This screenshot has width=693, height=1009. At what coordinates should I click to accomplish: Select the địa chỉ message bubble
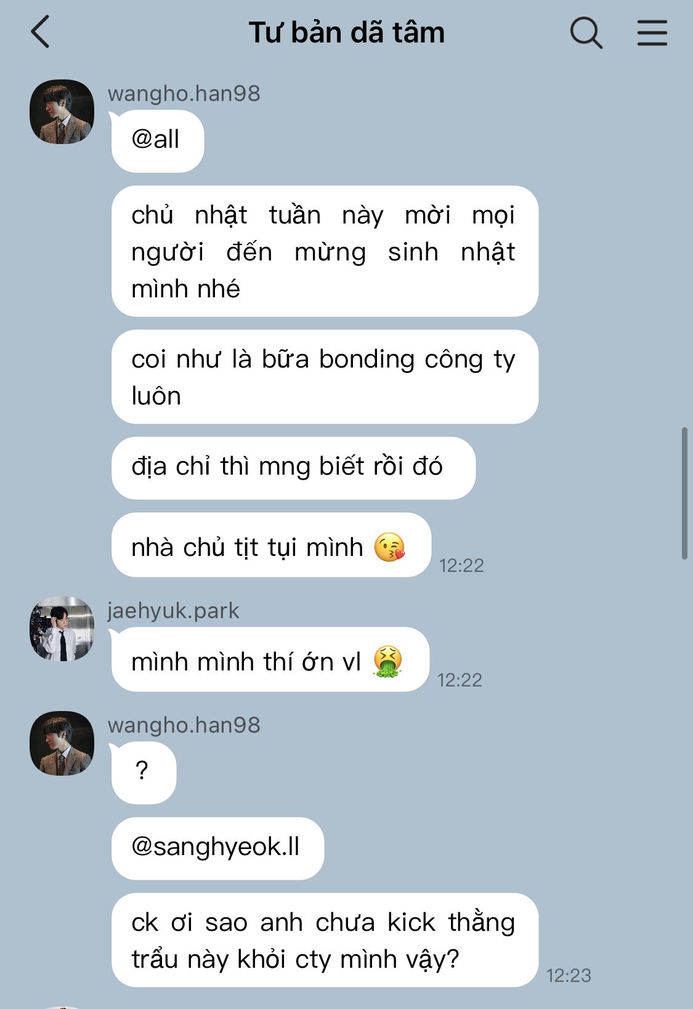(293, 468)
